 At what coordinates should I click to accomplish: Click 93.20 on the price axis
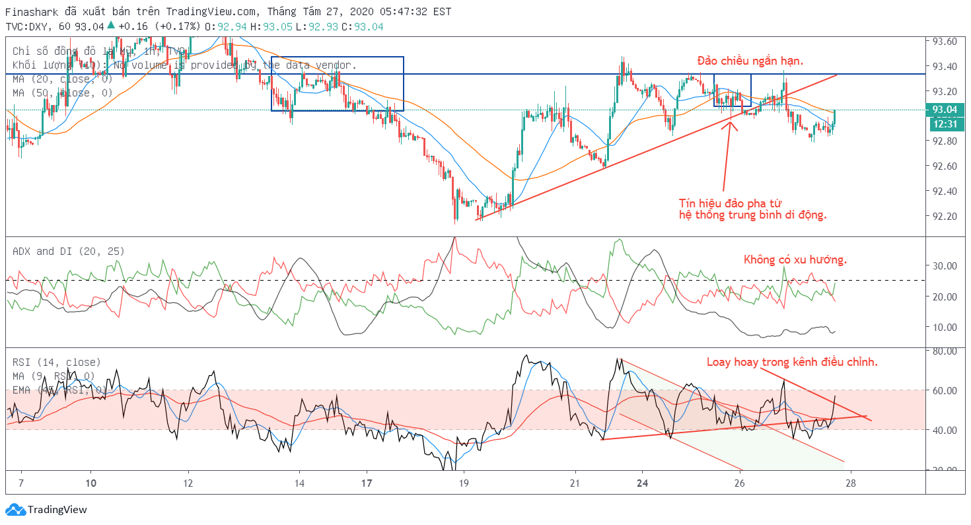coord(944,91)
